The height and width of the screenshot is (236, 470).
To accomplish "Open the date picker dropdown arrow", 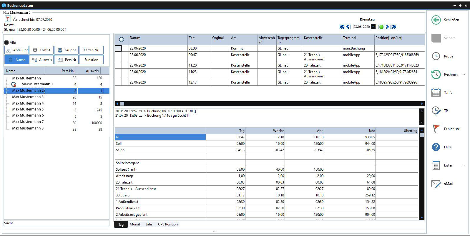I will 373,27.
